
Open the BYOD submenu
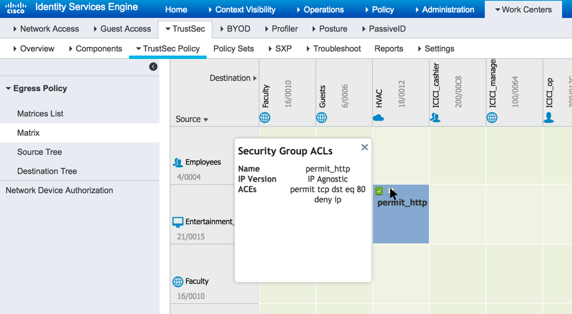[236, 29]
